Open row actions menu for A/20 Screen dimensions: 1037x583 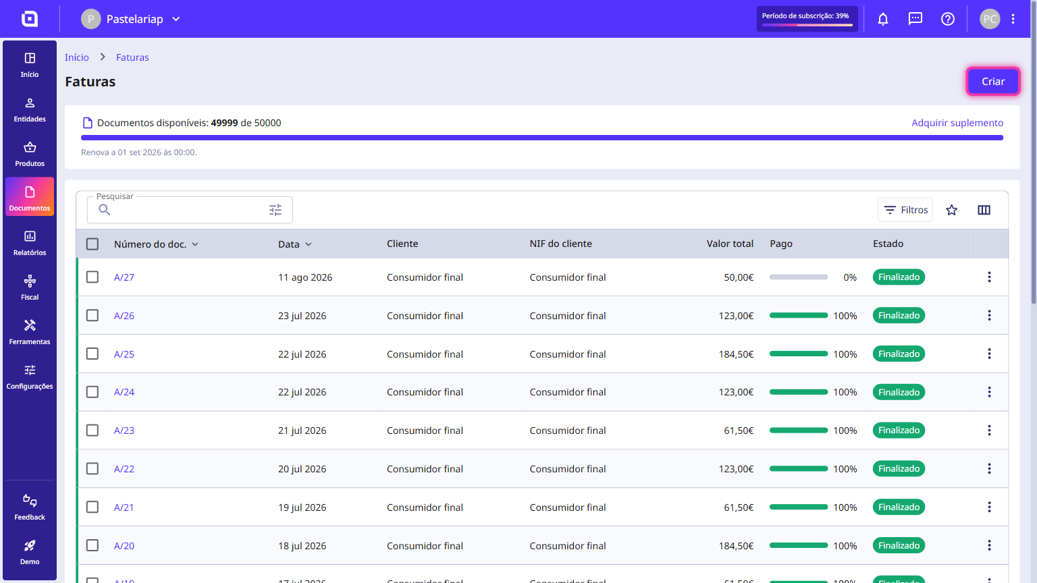(x=990, y=545)
